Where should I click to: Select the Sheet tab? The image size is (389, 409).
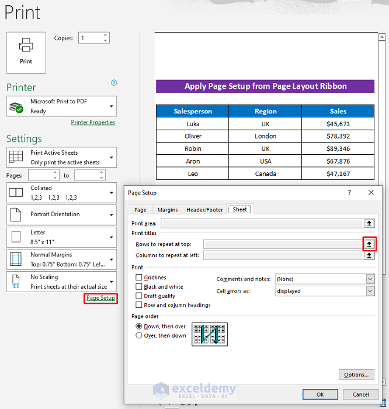coord(239,209)
